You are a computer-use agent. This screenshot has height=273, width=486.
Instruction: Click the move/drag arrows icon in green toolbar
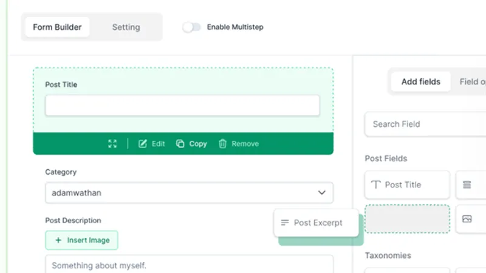point(112,144)
